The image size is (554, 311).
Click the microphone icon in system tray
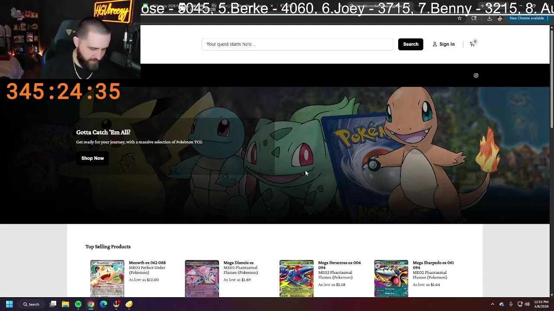tap(511, 304)
